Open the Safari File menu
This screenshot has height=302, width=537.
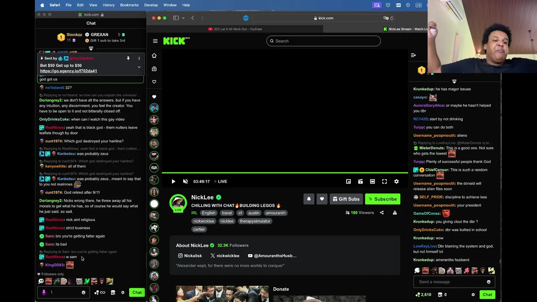coord(68,5)
